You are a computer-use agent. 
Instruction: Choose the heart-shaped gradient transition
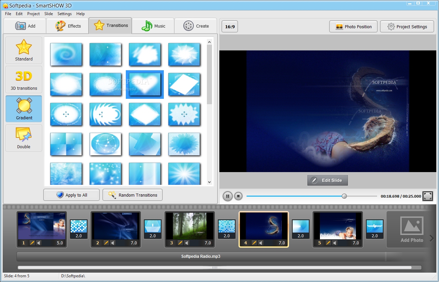pos(145,84)
